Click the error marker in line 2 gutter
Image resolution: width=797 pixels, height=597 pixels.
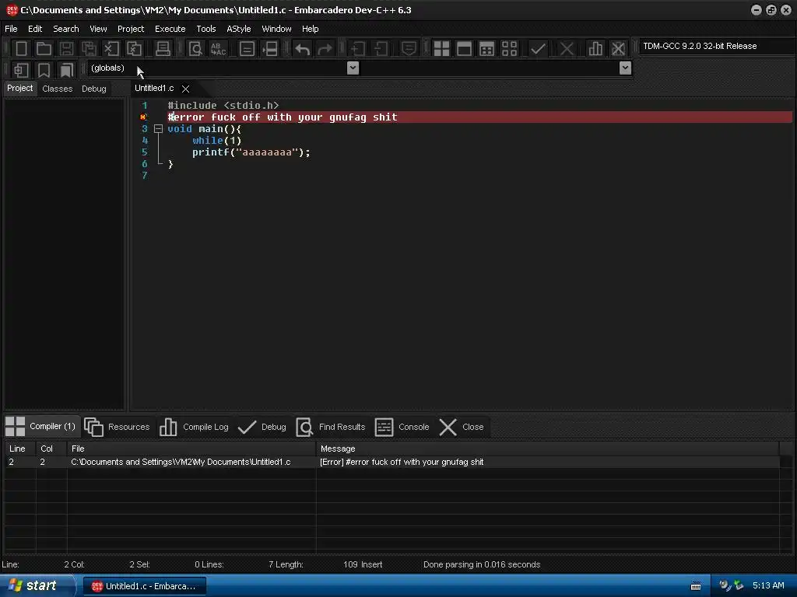(x=143, y=117)
